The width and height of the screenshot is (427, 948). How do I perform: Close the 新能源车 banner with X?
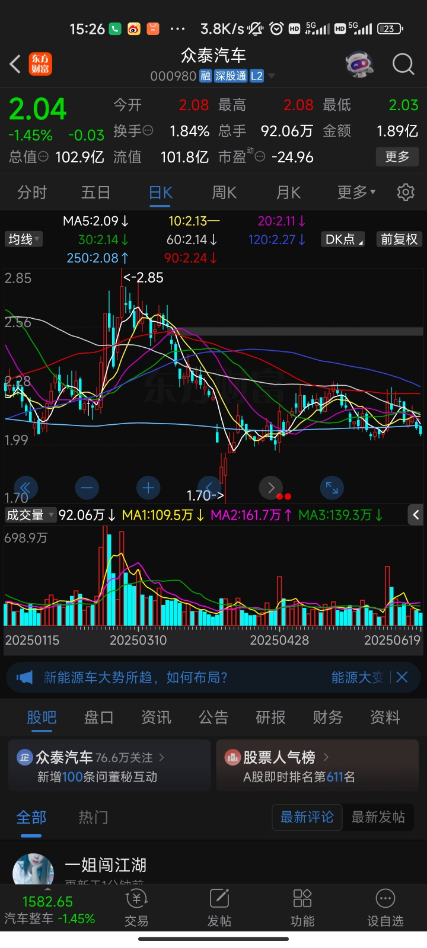(402, 677)
